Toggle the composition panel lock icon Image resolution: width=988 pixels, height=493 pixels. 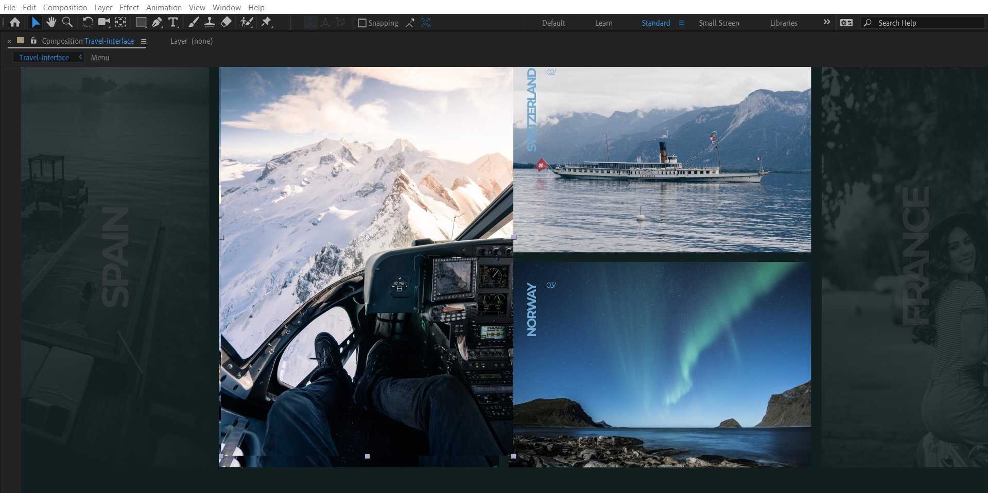[33, 41]
